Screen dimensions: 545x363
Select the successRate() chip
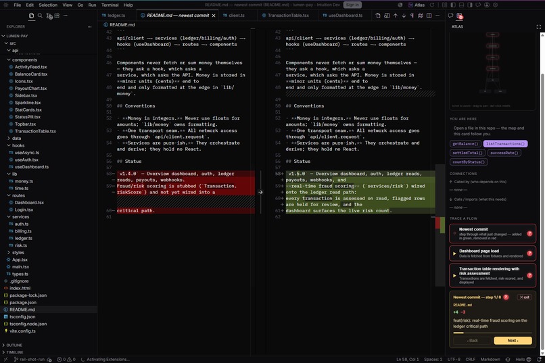(x=504, y=153)
